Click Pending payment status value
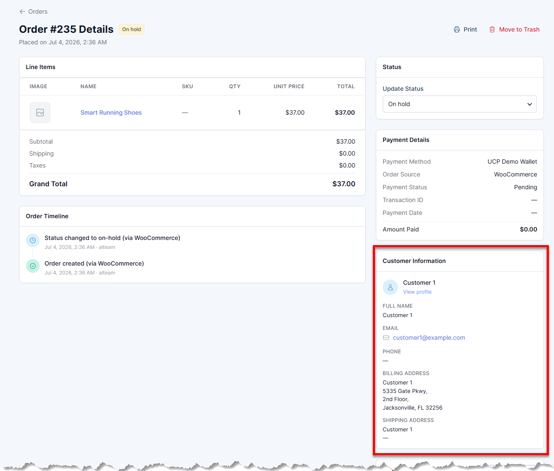The height and width of the screenshot is (471, 554). (525, 187)
